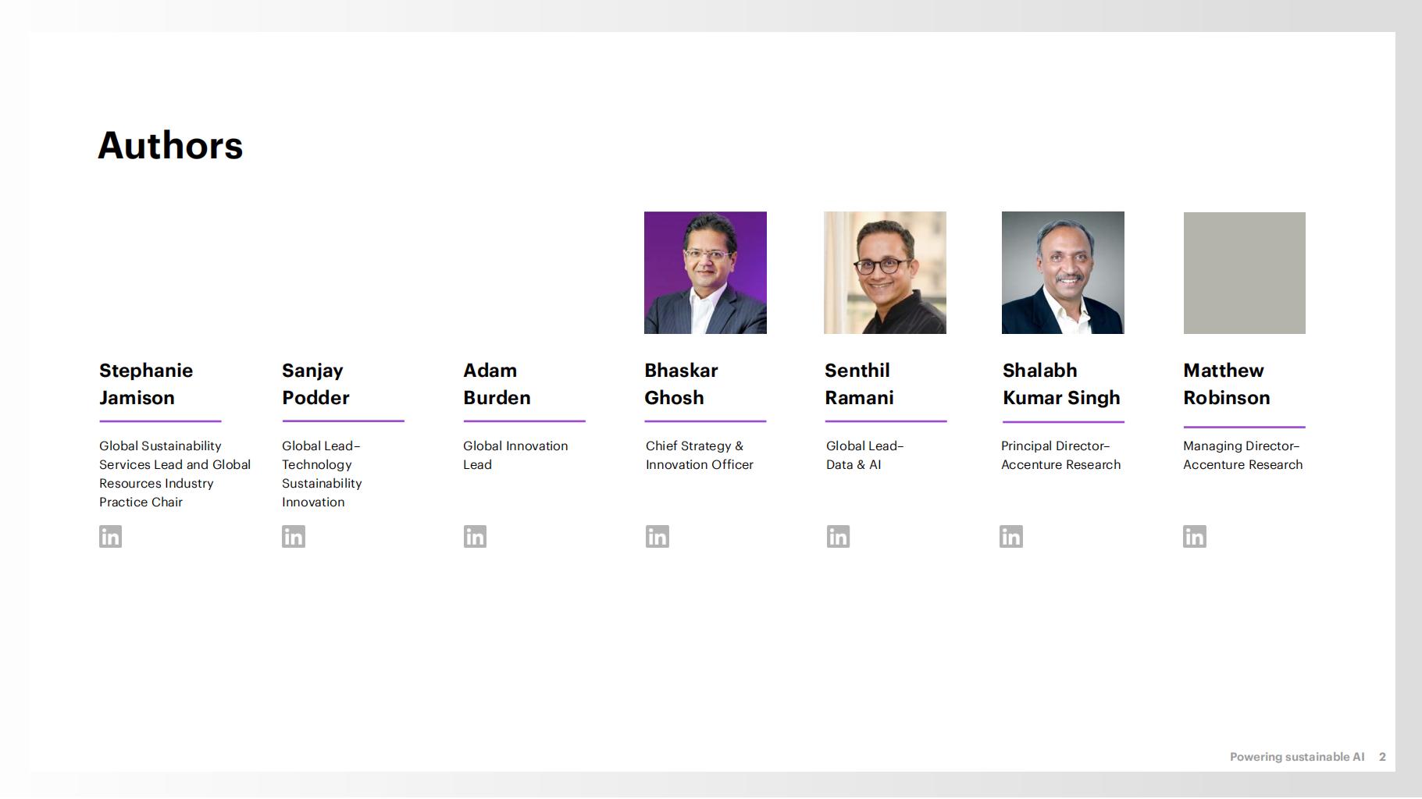Image resolution: width=1422 pixels, height=799 pixels.
Task: Click Senthil Ramani's portrait photo
Action: [885, 272]
